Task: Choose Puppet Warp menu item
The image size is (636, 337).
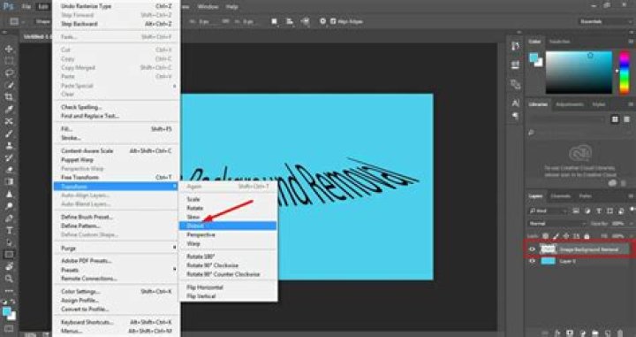Action: tap(117, 159)
